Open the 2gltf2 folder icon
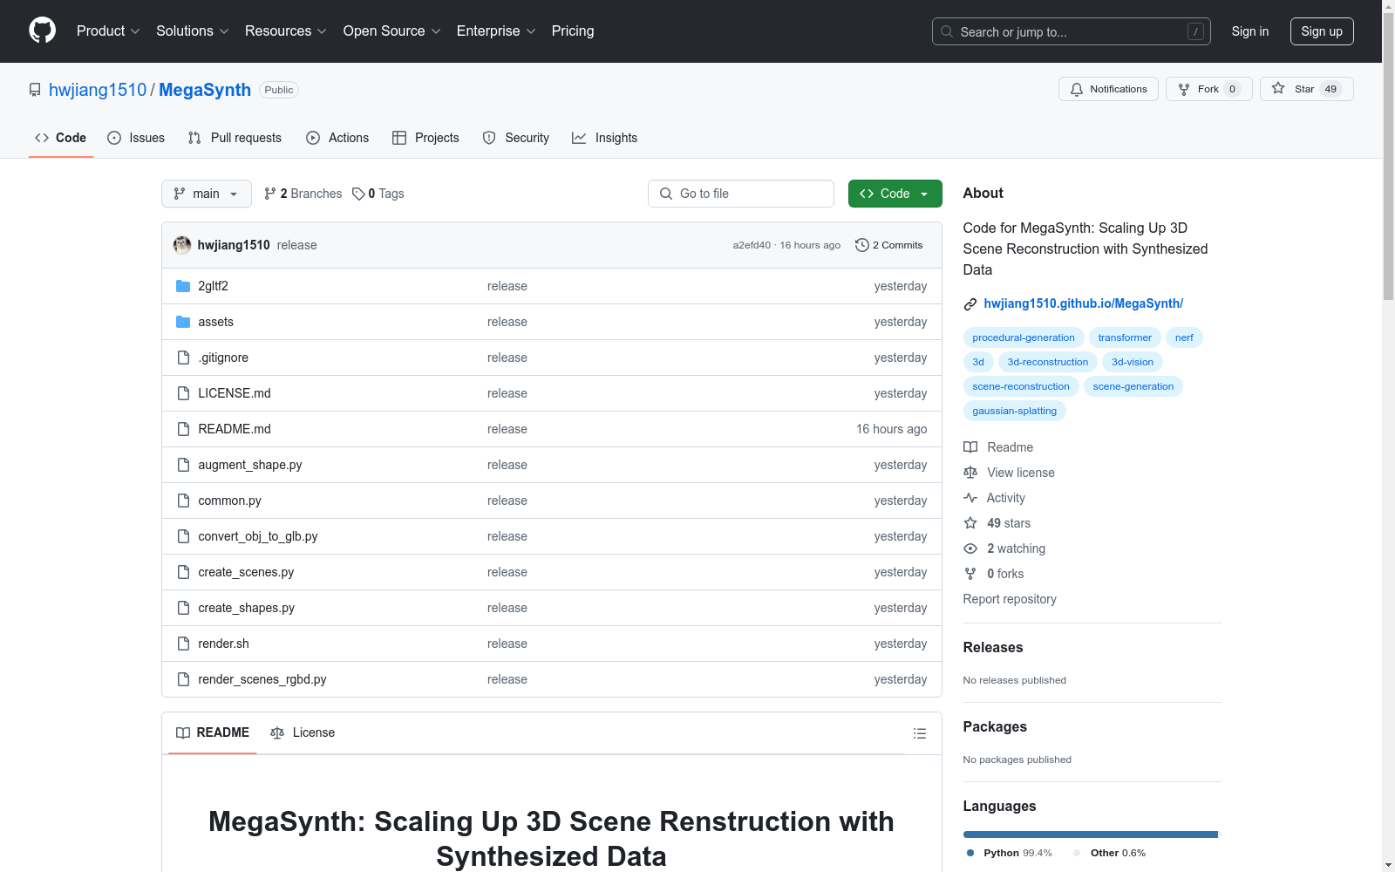 pos(183,286)
